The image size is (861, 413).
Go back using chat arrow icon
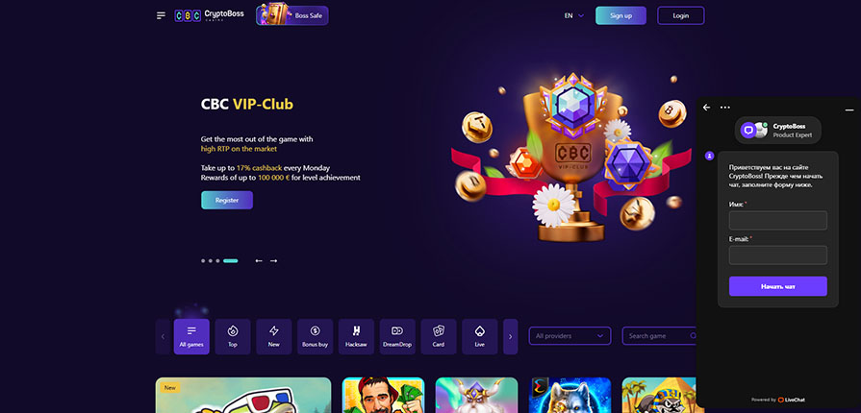point(707,108)
